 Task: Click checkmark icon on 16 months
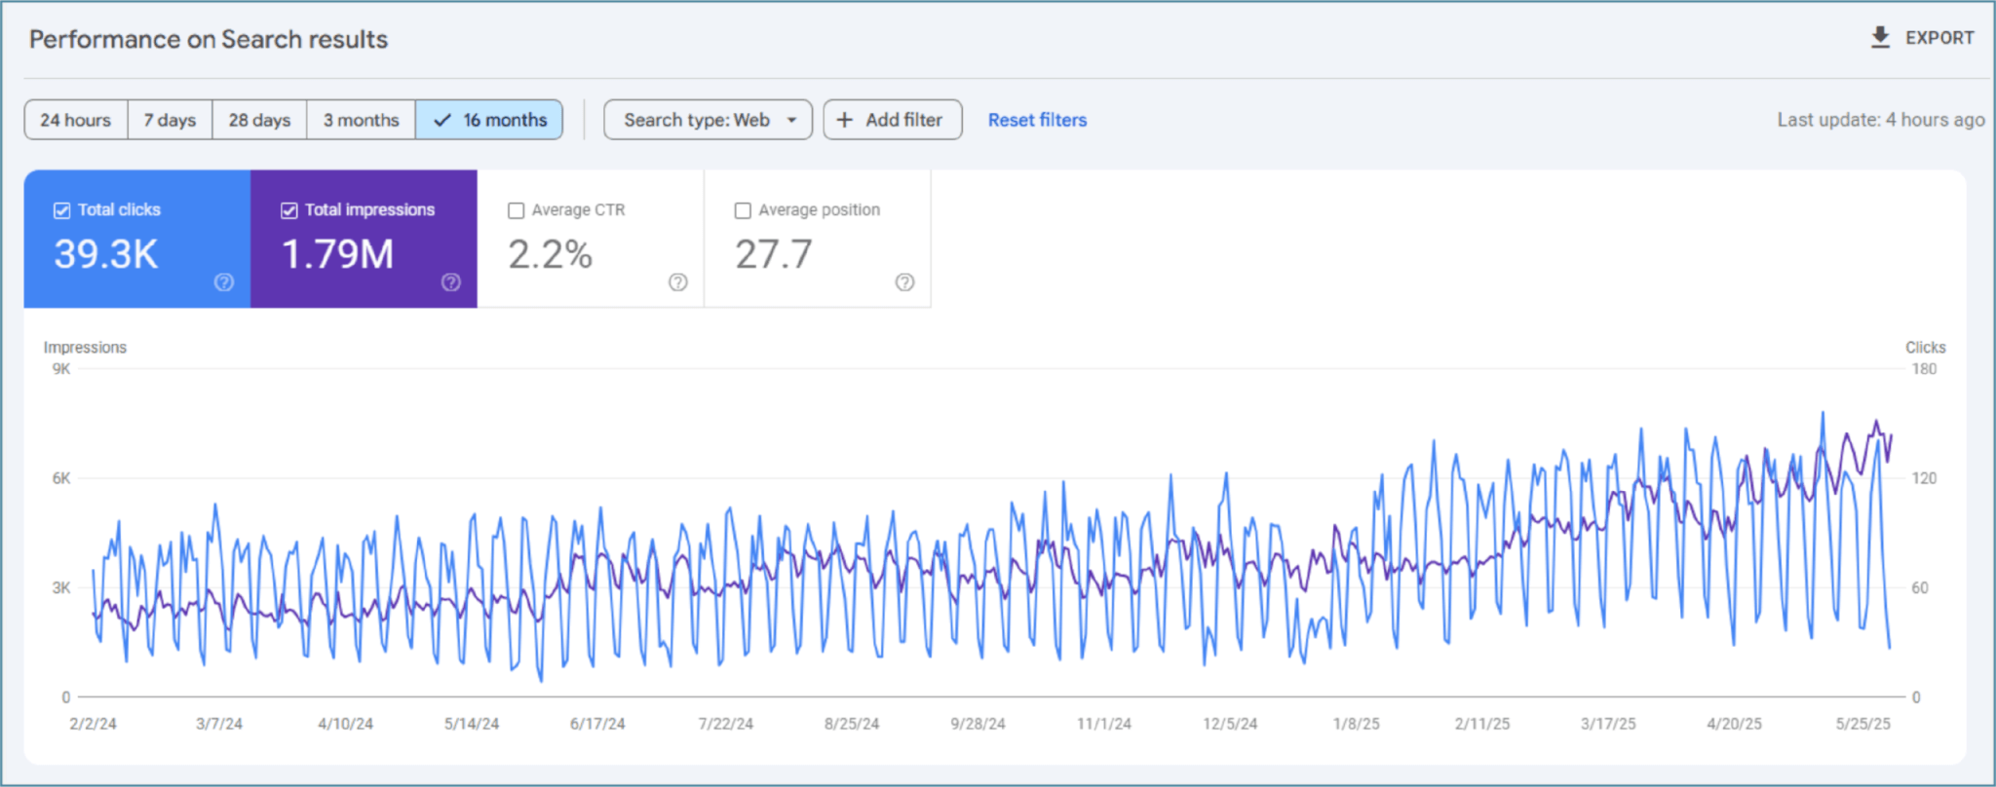point(442,120)
